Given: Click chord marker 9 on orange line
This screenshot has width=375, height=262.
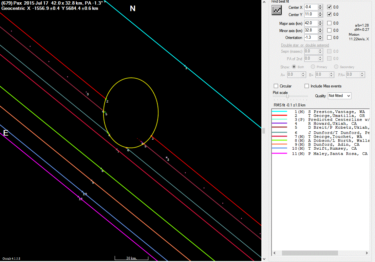Looking at the screenshot, I should pyautogui.click(x=92, y=181).
